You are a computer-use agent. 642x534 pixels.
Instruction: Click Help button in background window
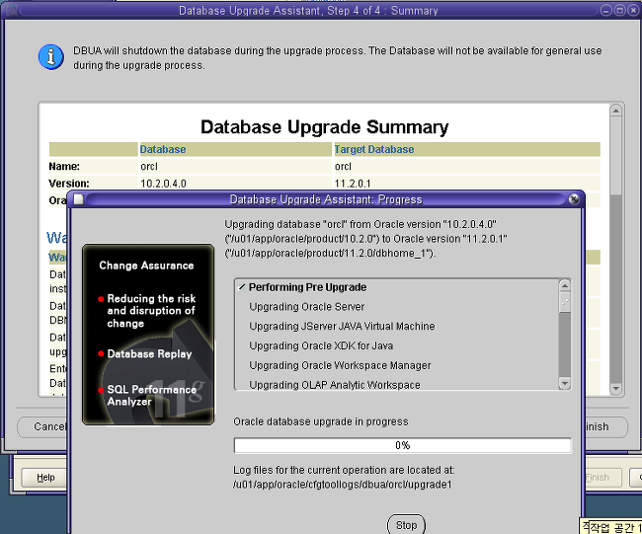45,478
